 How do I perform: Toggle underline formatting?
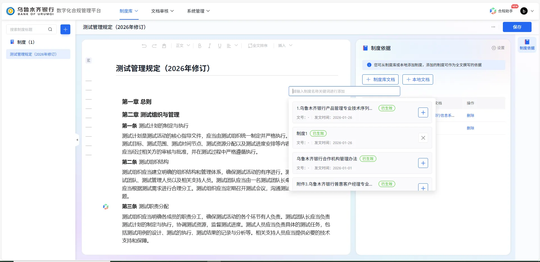click(x=220, y=46)
